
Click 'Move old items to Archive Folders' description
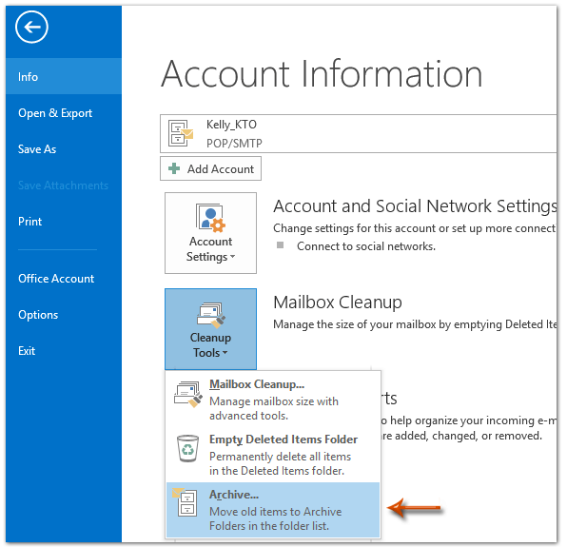tap(276, 518)
